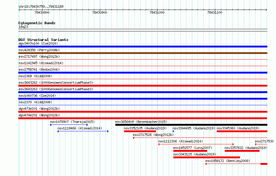276x176 pixels.
Task: Open the nsv3352105 (Audano2019) label
Action: click(145, 128)
